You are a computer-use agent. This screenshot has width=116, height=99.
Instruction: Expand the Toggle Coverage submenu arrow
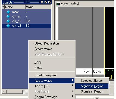click(x=73, y=96)
